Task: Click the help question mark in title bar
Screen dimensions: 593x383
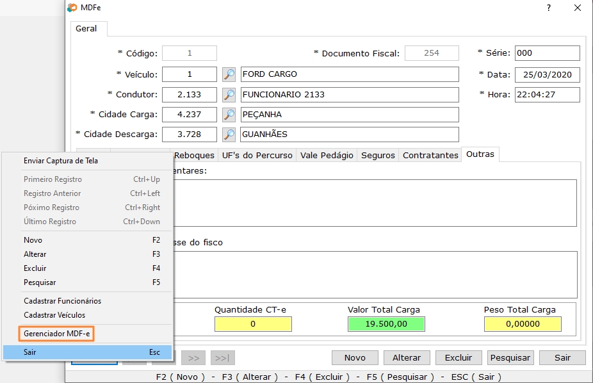Action: click(548, 8)
